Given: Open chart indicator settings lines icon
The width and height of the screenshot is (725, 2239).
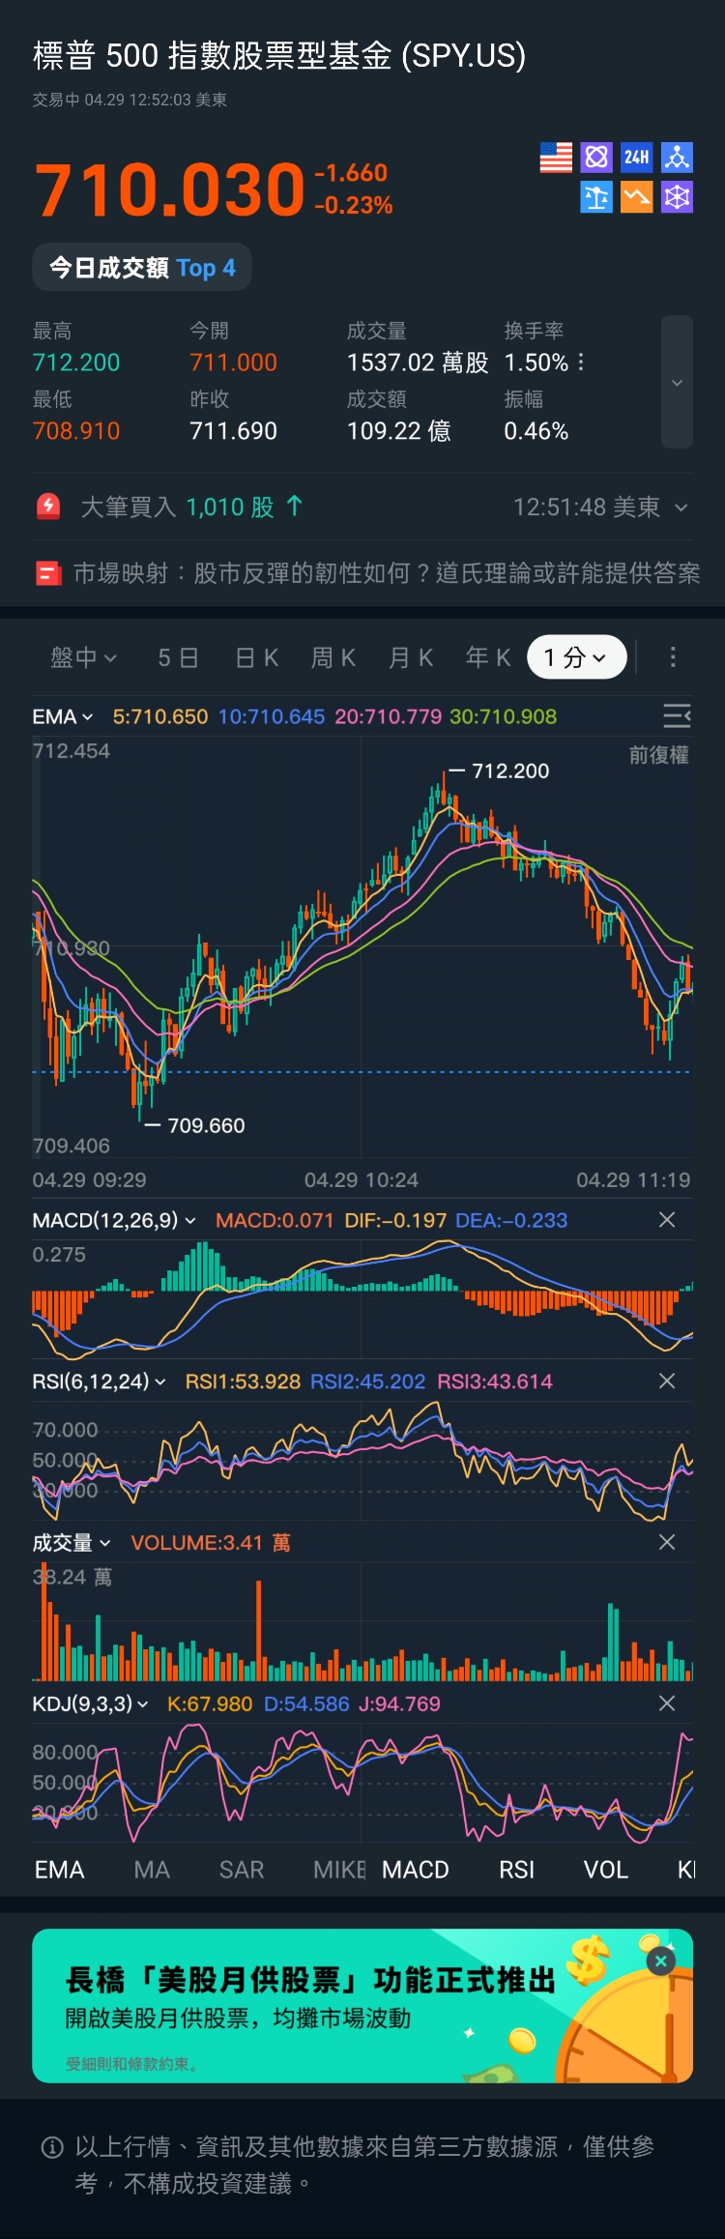Looking at the screenshot, I should tap(677, 715).
